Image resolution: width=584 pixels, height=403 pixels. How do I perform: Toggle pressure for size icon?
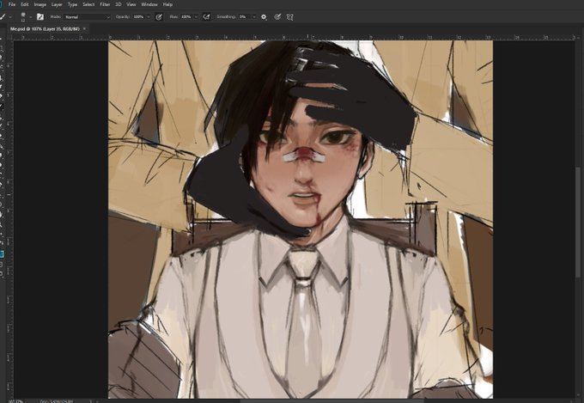[x=277, y=17]
